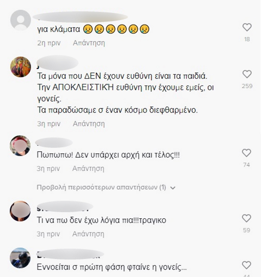Open blurred username above 'για κλάματα'
This screenshot has width=261, height=277.
coord(80,17)
